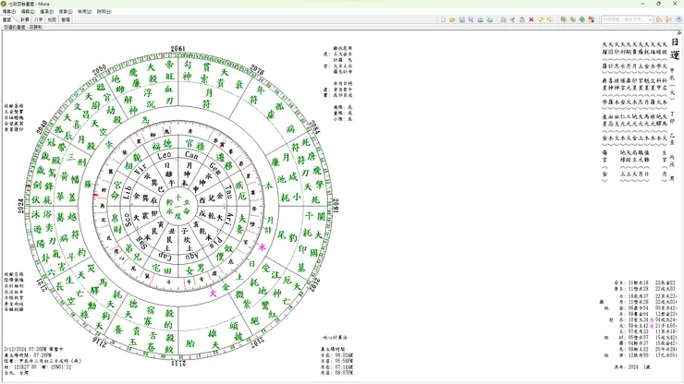
Task: Open the 說明 (Help) menu
Action: click(104, 12)
